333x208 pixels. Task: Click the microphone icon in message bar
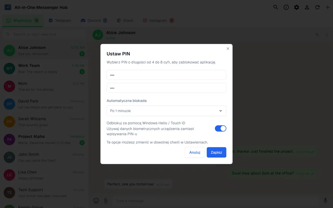(325, 201)
